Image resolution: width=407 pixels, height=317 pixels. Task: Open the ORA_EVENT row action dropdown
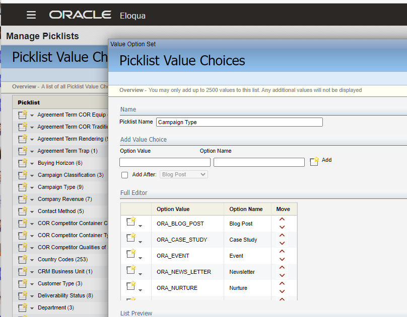(140, 258)
